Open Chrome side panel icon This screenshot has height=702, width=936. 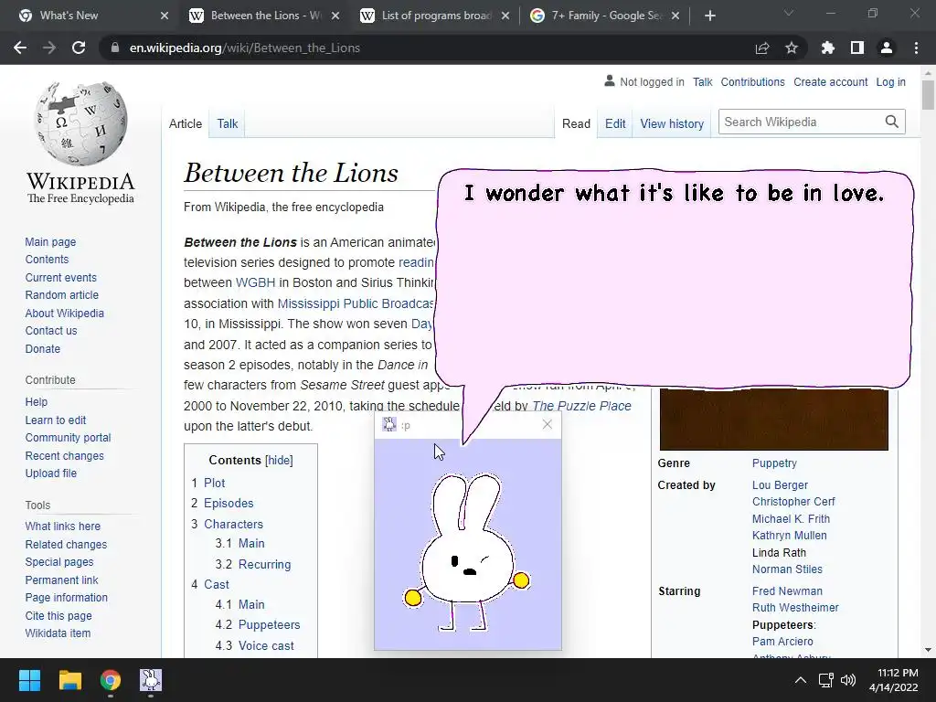857,48
